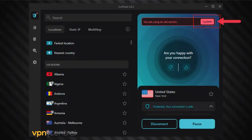
Task: Click the Fastest location lightning icon
Action: [49, 43]
